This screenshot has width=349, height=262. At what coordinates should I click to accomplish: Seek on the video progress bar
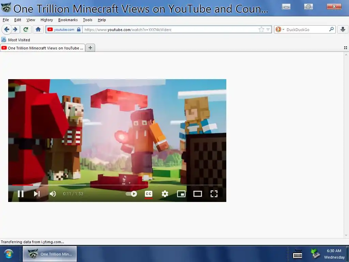tap(117, 185)
